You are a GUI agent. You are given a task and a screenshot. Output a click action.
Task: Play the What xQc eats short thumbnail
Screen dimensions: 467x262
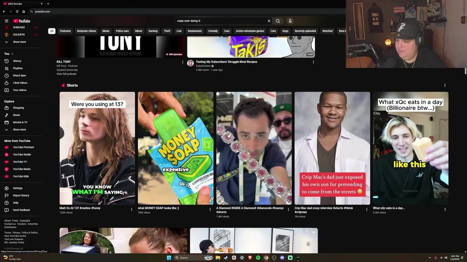pos(410,148)
